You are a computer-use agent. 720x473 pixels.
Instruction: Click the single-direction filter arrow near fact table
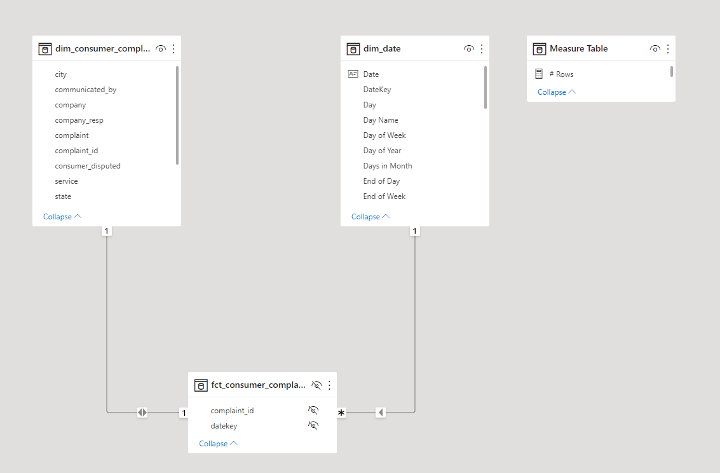(x=381, y=413)
